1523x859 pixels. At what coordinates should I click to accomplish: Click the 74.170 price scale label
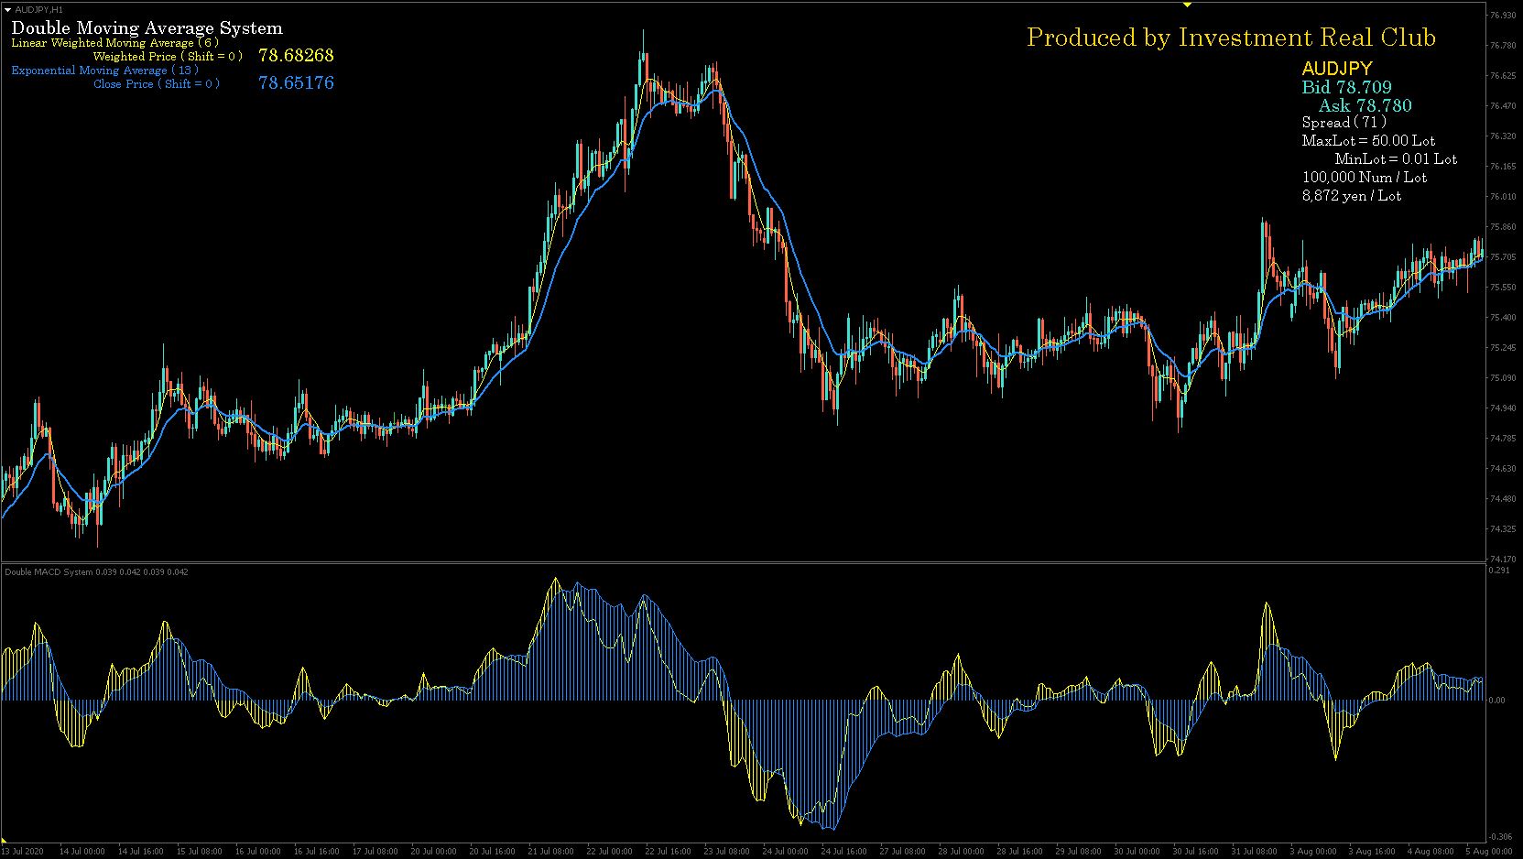(1502, 559)
